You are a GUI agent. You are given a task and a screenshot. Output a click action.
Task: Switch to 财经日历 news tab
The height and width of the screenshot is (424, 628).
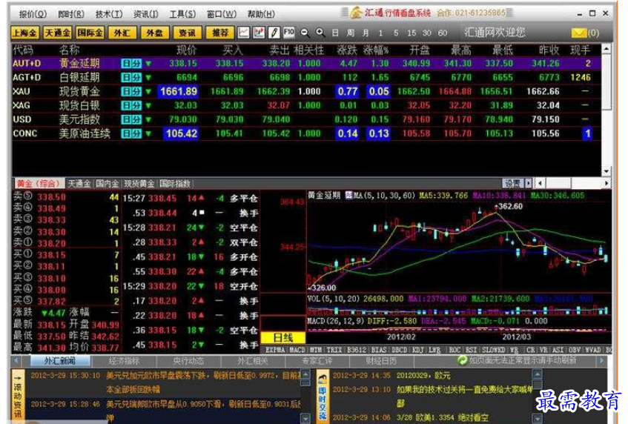coord(381,361)
